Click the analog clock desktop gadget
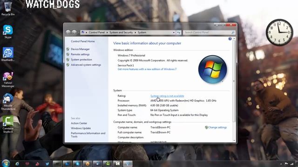 tap(279, 32)
